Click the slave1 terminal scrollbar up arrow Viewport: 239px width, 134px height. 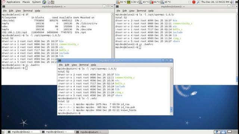112,14
